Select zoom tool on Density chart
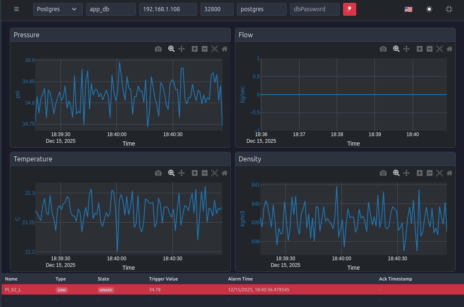464x307 pixels. pos(396,173)
